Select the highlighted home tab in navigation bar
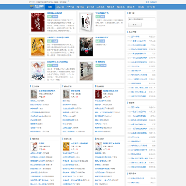The image size is (186, 186). [x=50, y=7]
